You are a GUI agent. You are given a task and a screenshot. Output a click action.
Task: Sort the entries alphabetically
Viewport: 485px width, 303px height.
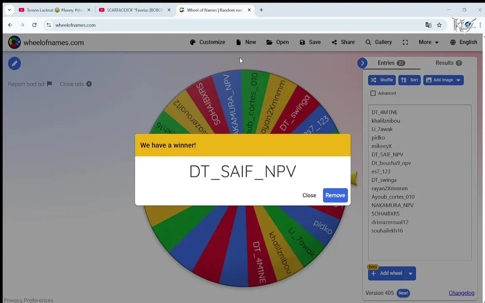(409, 80)
